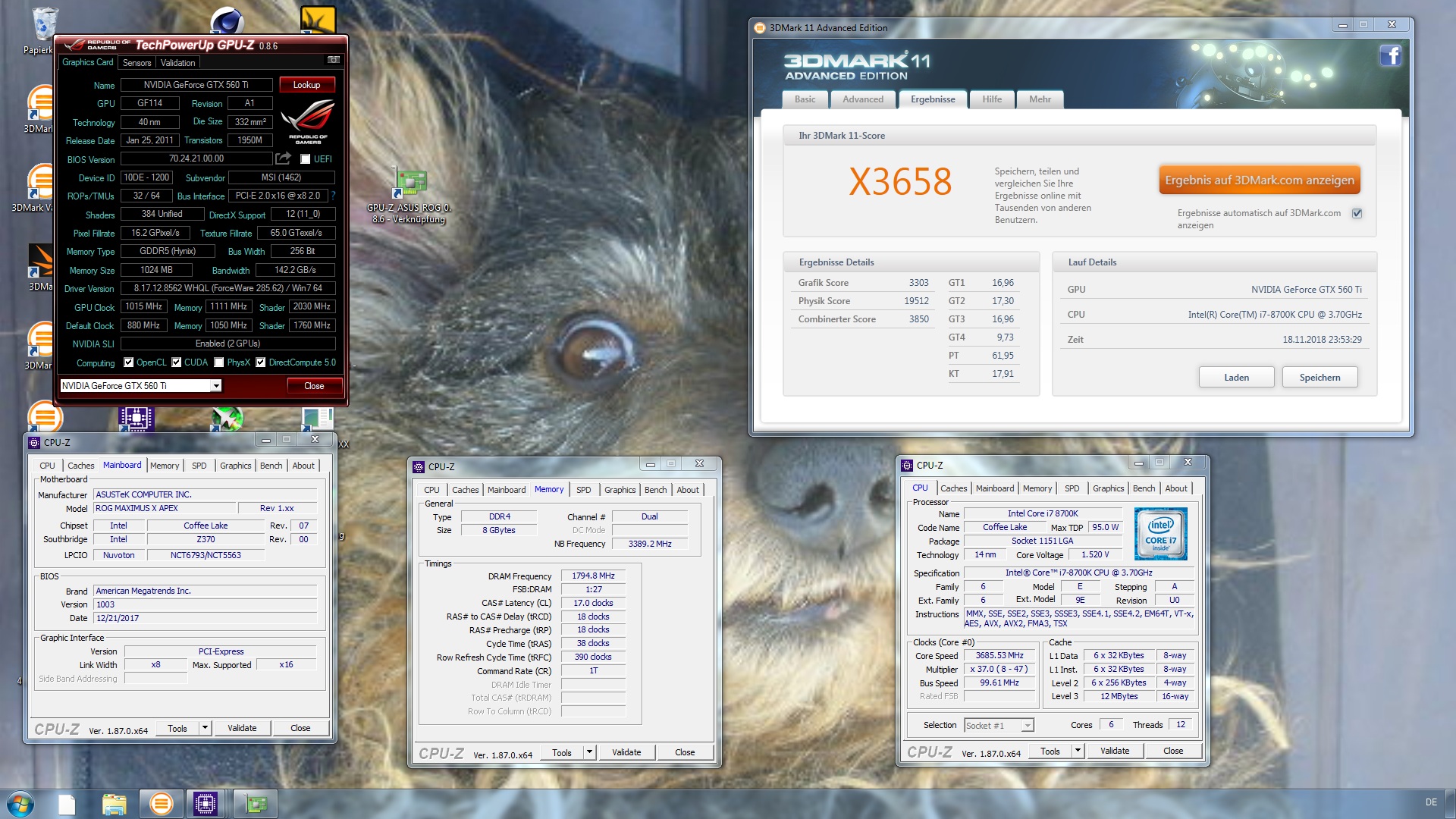This screenshot has width=1456, height=819.
Task: Click the Bus Interface question mark icon
Action: click(x=333, y=196)
